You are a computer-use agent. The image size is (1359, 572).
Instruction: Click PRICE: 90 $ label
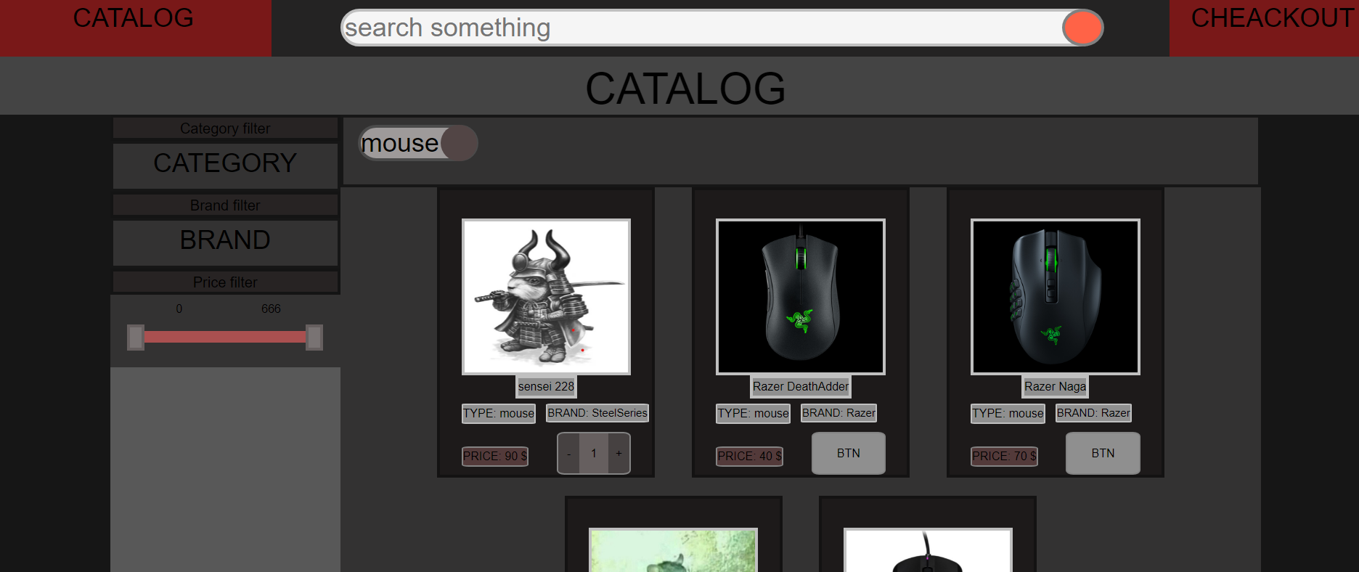[x=495, y=457]
